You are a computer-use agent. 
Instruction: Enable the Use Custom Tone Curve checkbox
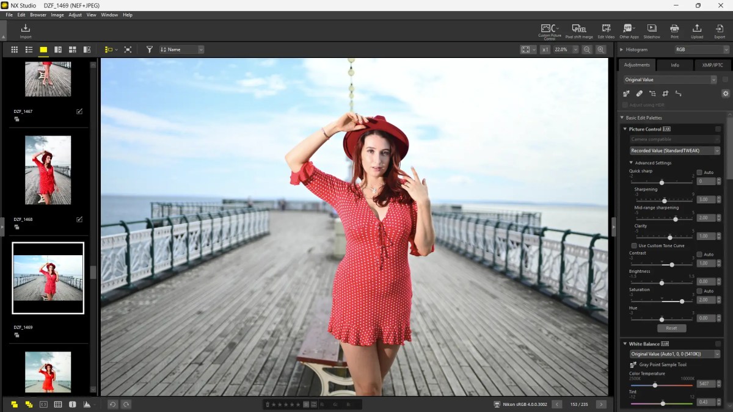pyautogui.click(x=634, y=245)
